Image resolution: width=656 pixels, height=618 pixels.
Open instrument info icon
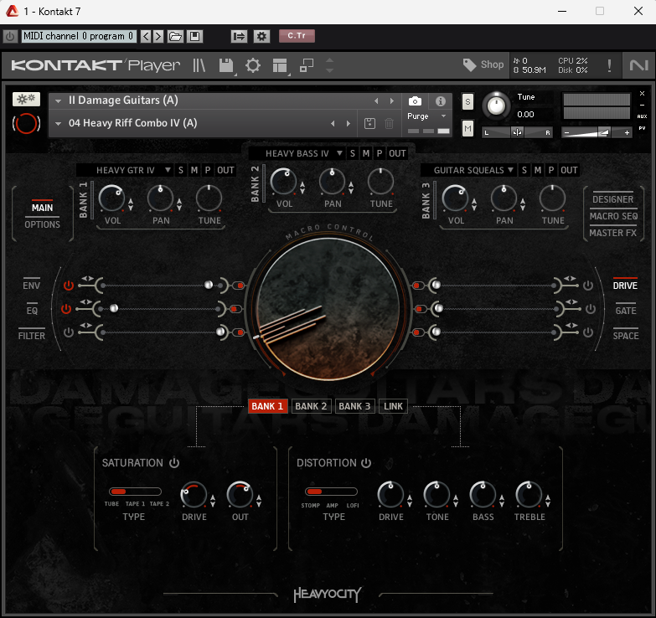pyautogui.click(x=440, y=101)
